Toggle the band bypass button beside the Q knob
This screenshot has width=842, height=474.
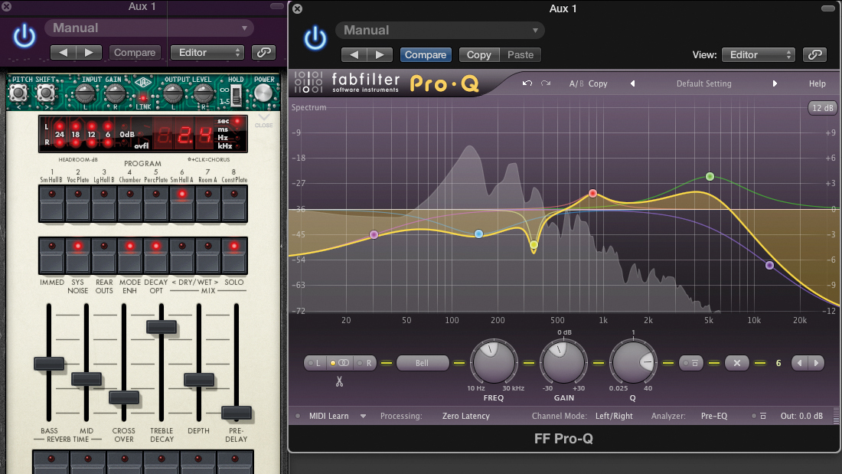(691, 363)
